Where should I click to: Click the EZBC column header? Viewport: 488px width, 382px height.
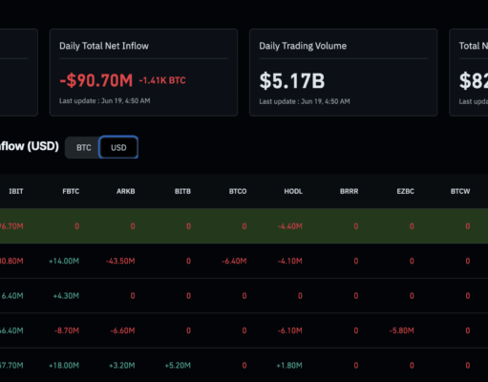click(x=405, y=191)
